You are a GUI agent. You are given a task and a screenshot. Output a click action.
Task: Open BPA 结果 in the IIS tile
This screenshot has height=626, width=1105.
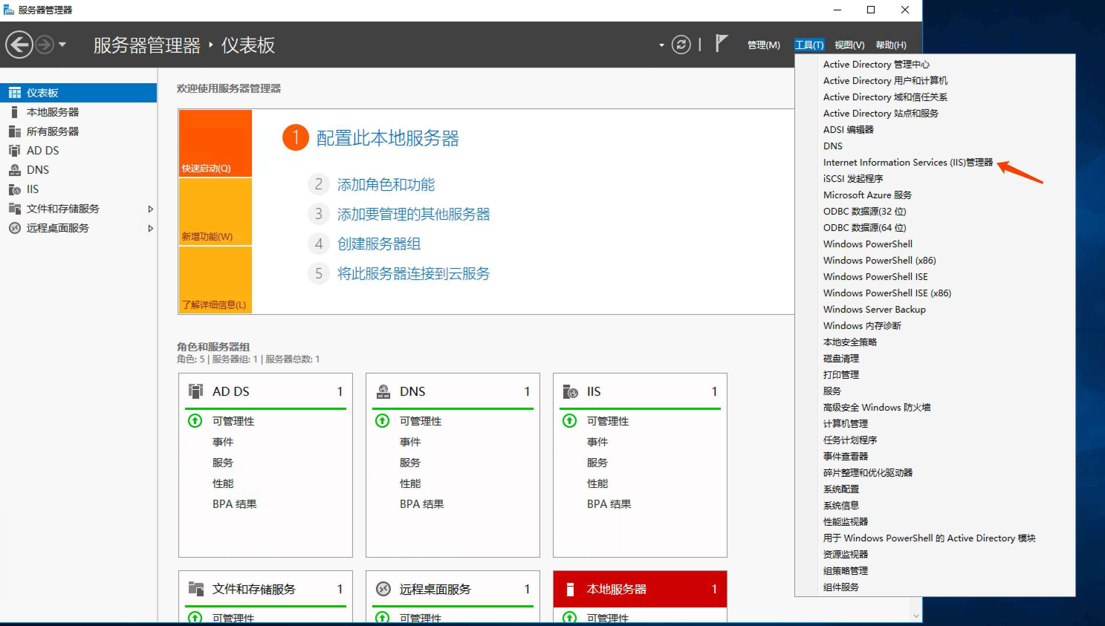pos(609,504)
